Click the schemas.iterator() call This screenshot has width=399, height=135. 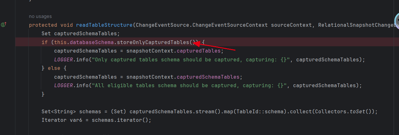tap(120, 120)
